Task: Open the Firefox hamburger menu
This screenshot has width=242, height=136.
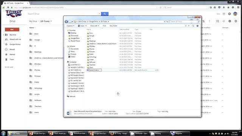Action: (238, 8)
